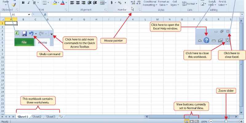Expand the formula bar with the right-edge arrow
Screen dimensions: 246x123
(x=242, y=14)
